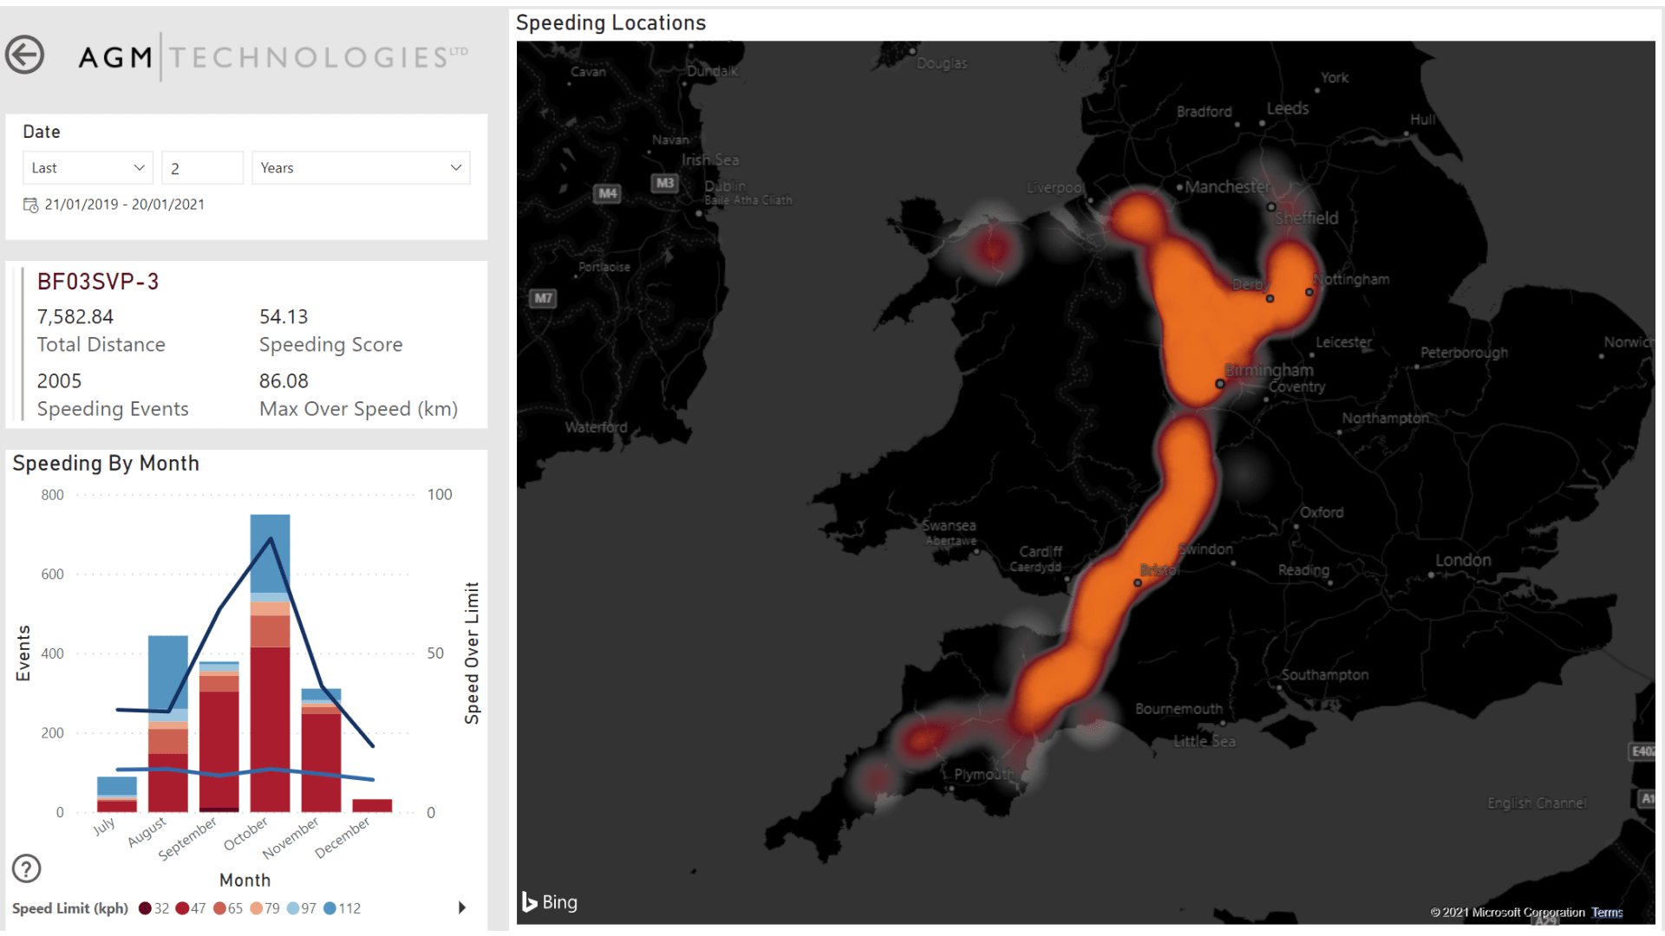The image size is (1665, 936).
Task: Click the M7 motorway marker on map
Action: (x=543, y=298)
